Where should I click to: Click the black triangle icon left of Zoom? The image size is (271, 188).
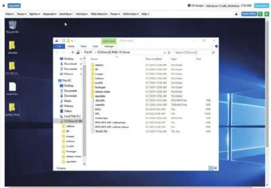click(236, 14)
